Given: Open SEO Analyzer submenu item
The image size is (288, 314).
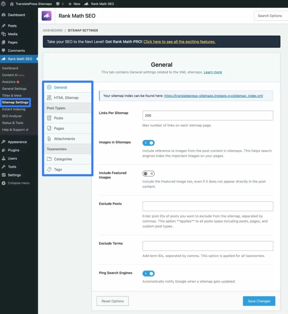Looking at the screenshot, I should 12,116.
